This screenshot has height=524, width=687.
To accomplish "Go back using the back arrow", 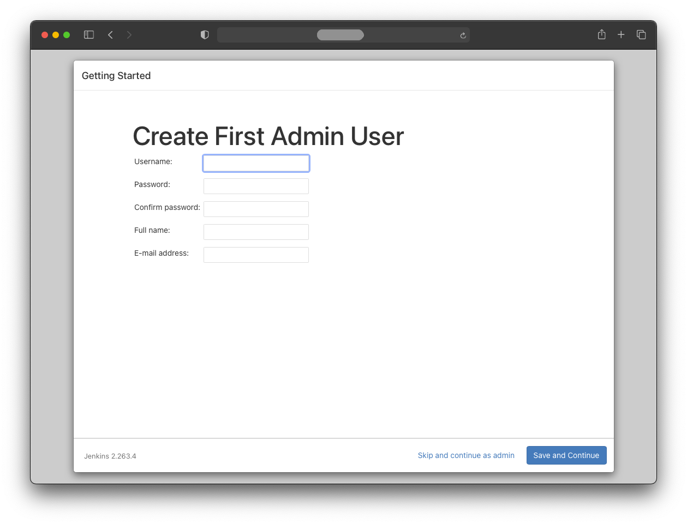I will [x=110, y=35].
